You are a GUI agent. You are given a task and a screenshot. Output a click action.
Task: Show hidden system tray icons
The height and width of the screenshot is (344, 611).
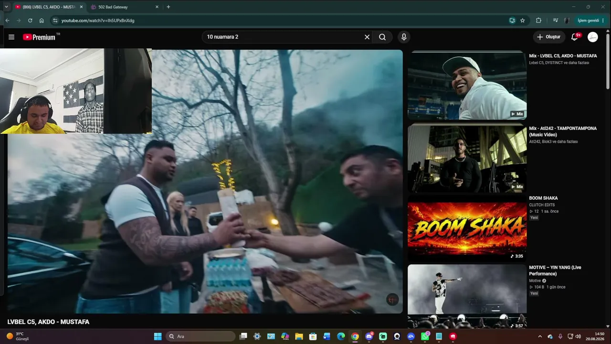(540, 336)
